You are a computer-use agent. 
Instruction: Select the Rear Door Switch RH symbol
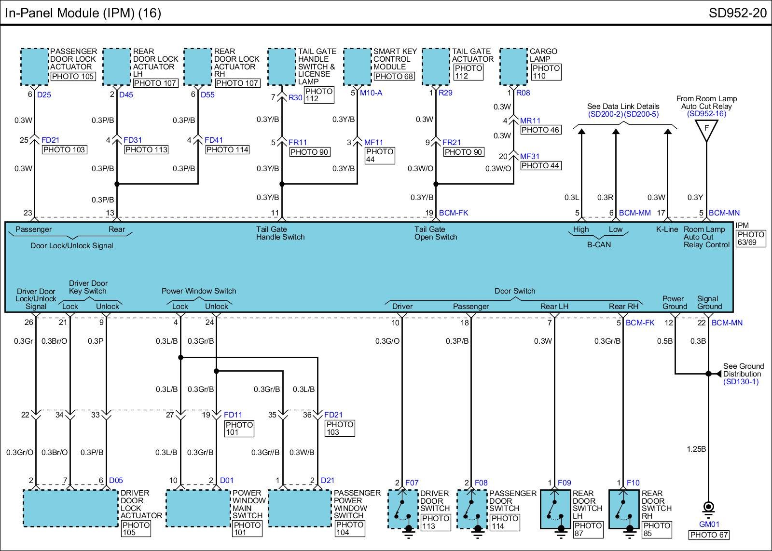(624, 509)
